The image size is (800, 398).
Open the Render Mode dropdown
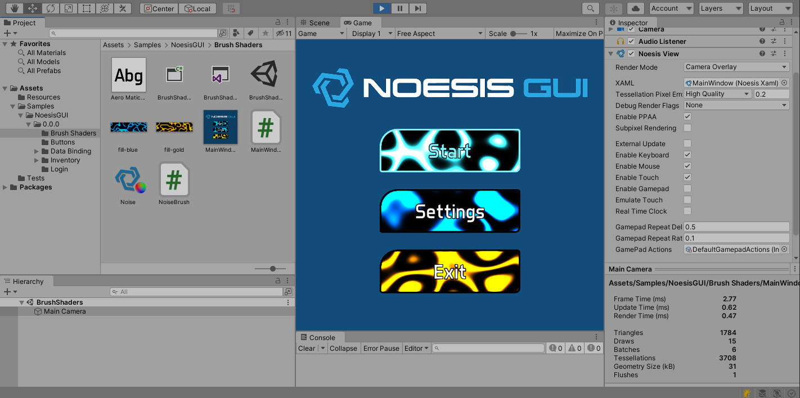click(736, 66)
